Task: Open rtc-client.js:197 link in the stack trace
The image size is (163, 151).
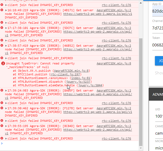Action: point(65,75)
